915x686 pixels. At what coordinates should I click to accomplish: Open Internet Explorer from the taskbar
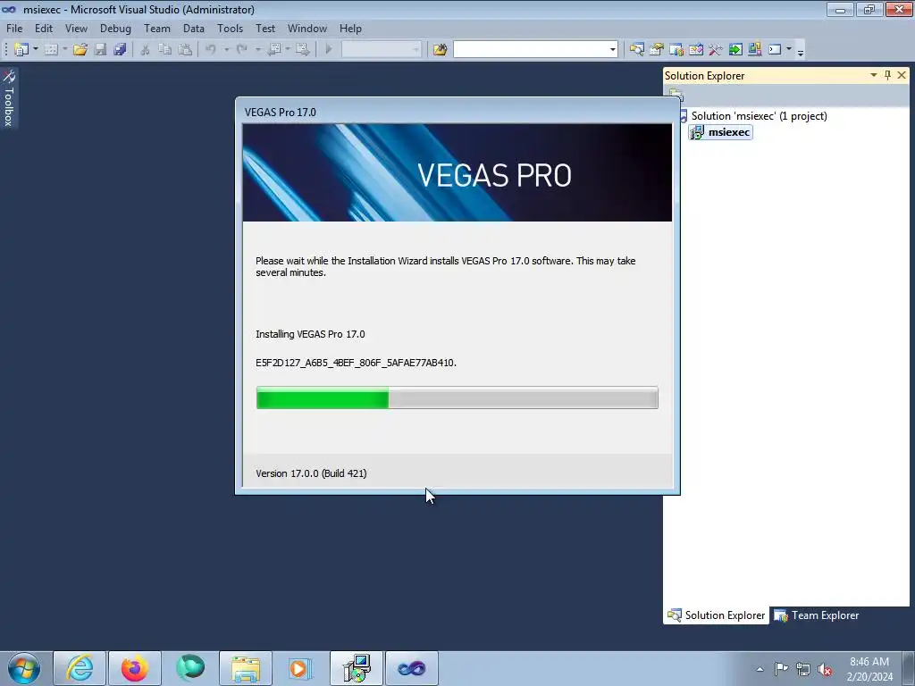80,668
